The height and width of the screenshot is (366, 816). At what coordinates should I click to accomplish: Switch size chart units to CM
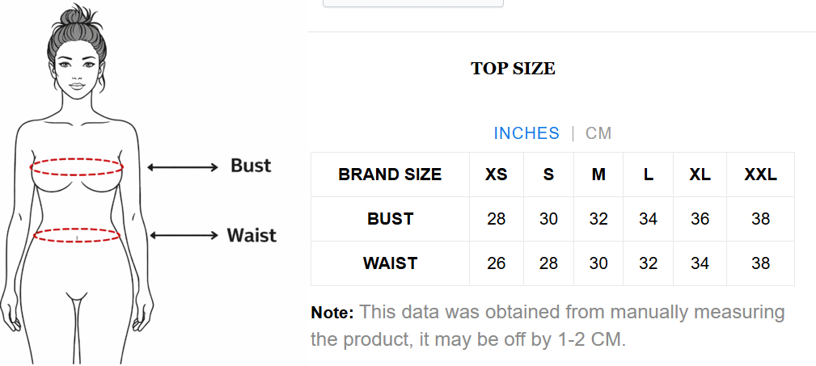coord(598,133)
